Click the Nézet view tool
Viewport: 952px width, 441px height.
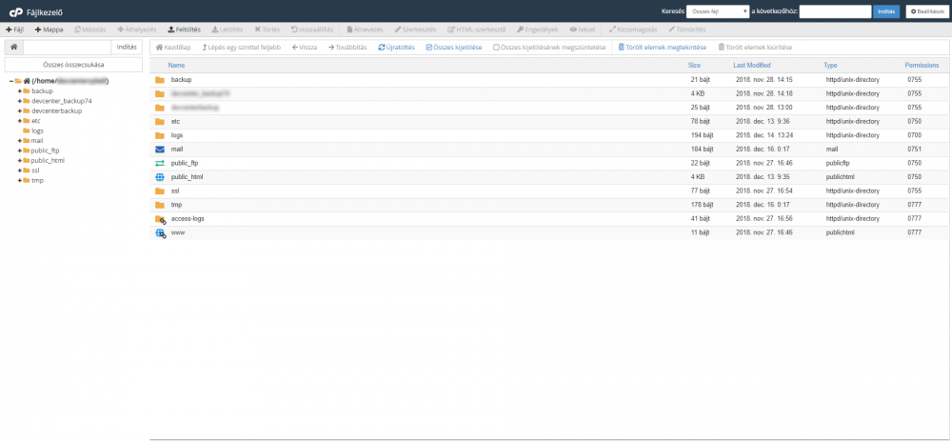tap(583, 30)
